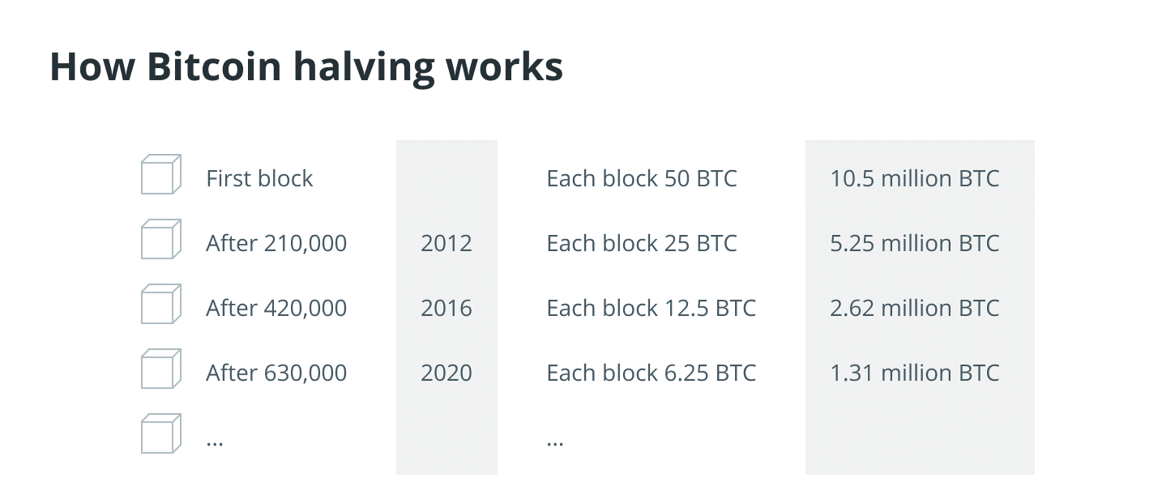Select the 10.5 million BTC value

click(x=915, y=178)
